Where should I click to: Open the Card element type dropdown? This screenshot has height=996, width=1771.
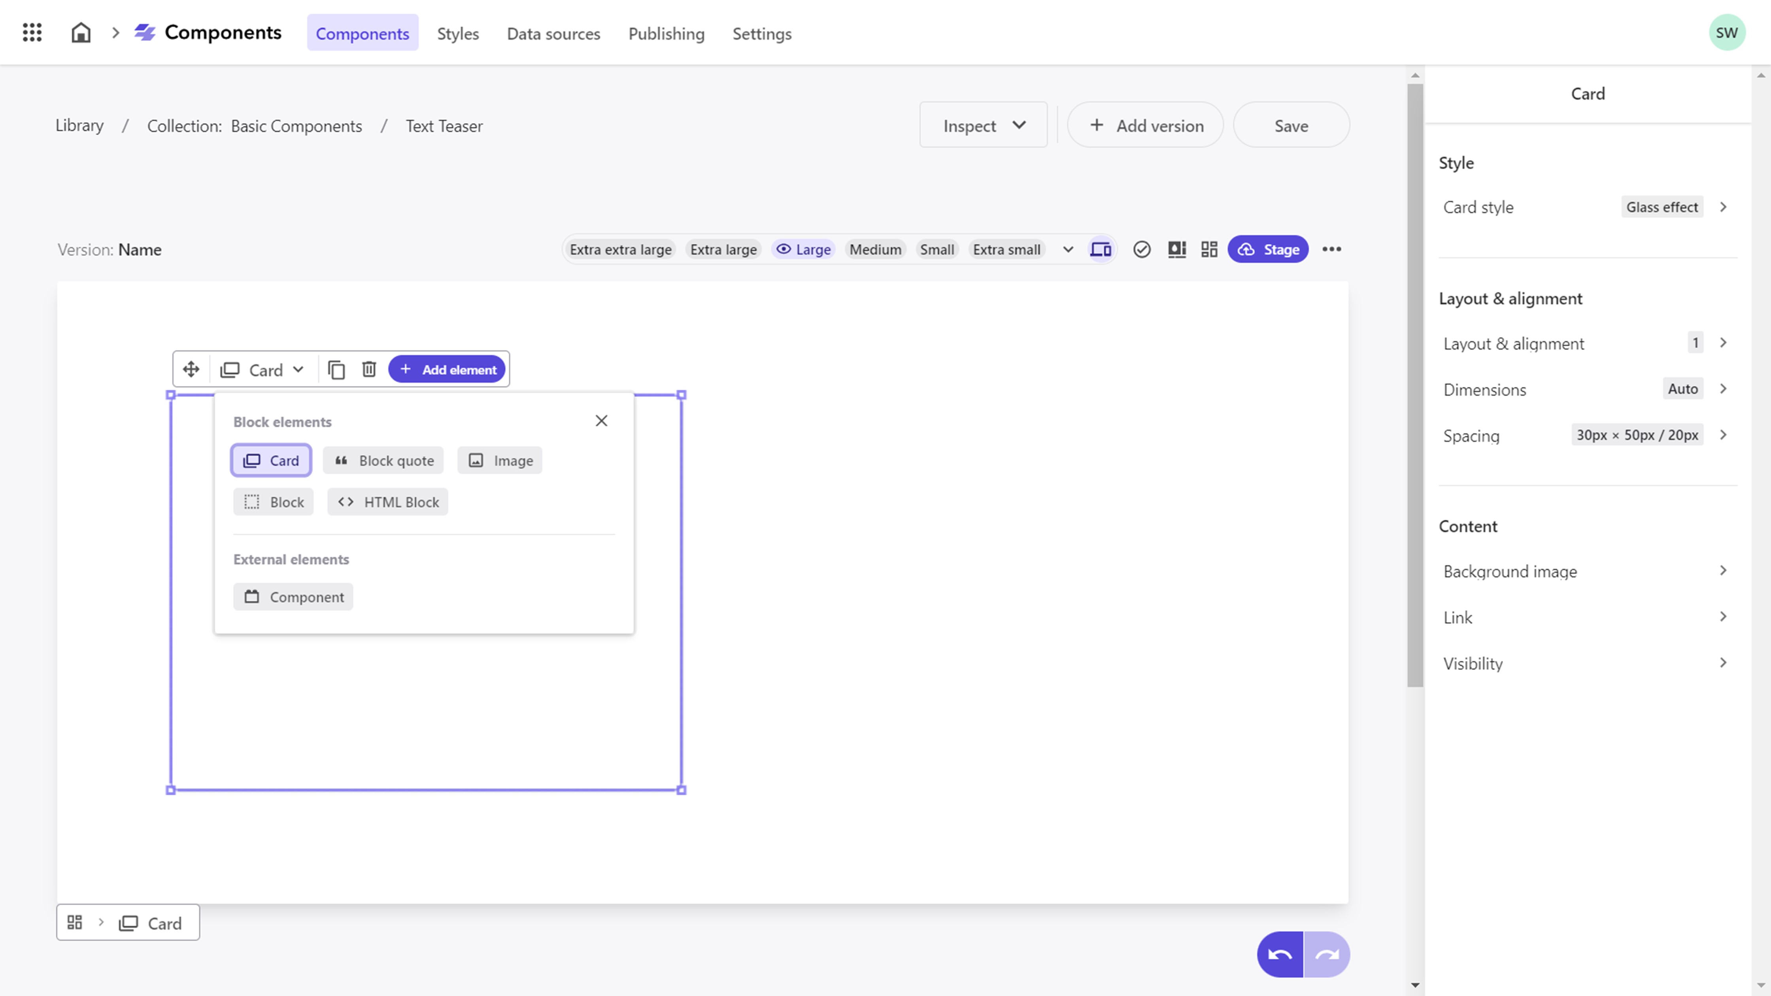click(298, 369)
